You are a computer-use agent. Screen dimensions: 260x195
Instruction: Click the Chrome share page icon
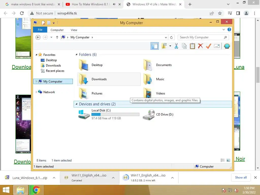(x=212, y=13)
